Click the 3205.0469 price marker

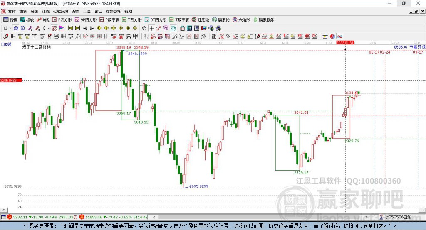click(11, 80)
